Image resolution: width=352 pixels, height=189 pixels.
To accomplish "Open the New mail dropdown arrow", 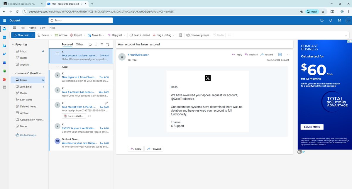I will click(x=33, y=35).
